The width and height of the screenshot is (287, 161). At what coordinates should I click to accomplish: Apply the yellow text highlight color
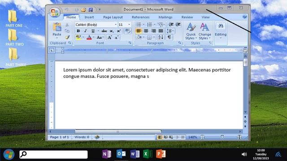coord(78,37)
